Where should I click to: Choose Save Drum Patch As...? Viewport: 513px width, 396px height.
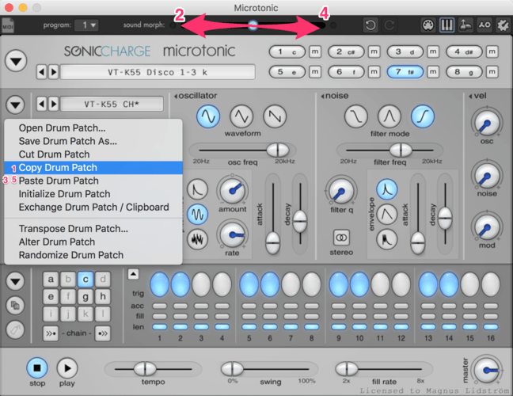[x=93, y=141]
